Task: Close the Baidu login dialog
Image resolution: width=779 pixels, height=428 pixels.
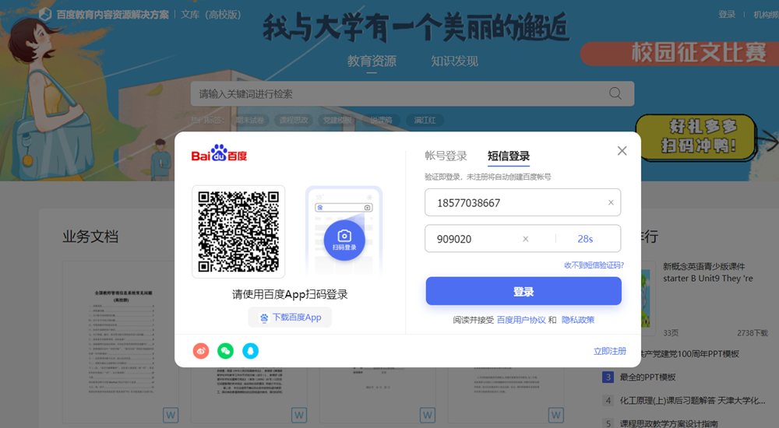Action: pyautogui.click(x=622, y=151)
